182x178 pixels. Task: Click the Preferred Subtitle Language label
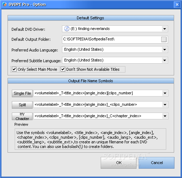point(36,61)
